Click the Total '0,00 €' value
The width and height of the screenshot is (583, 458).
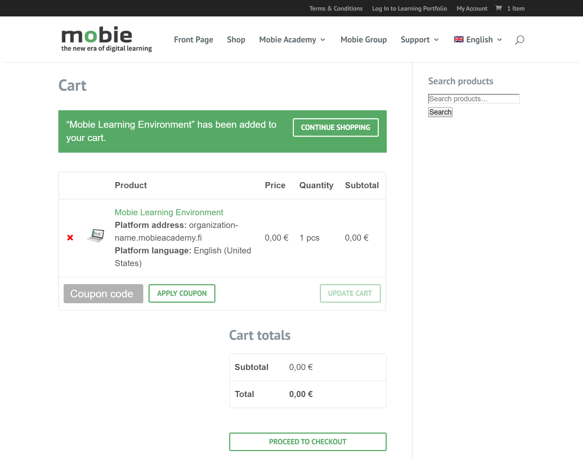pyautogui.click(x=301, y=394)
